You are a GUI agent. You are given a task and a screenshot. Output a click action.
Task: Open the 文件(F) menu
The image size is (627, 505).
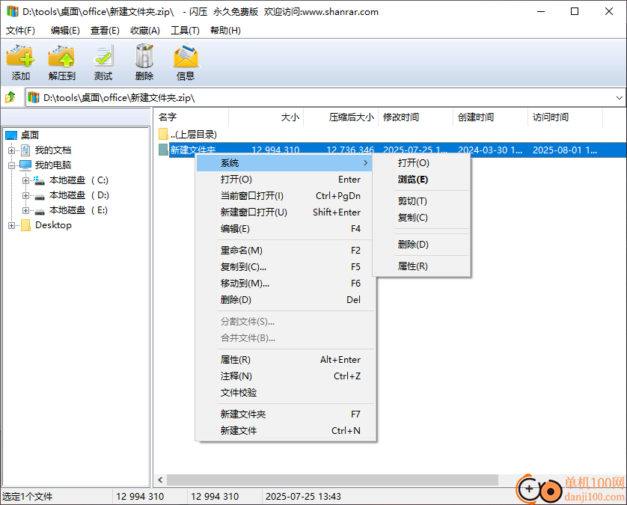20,31
